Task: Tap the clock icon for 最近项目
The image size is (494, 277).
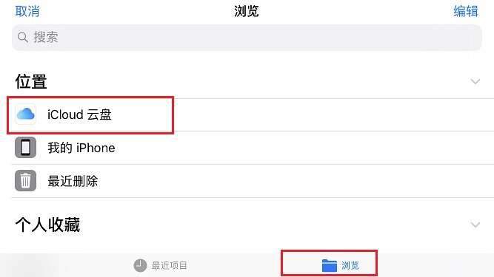Action: pyautogui.click(x=140, y=265)
